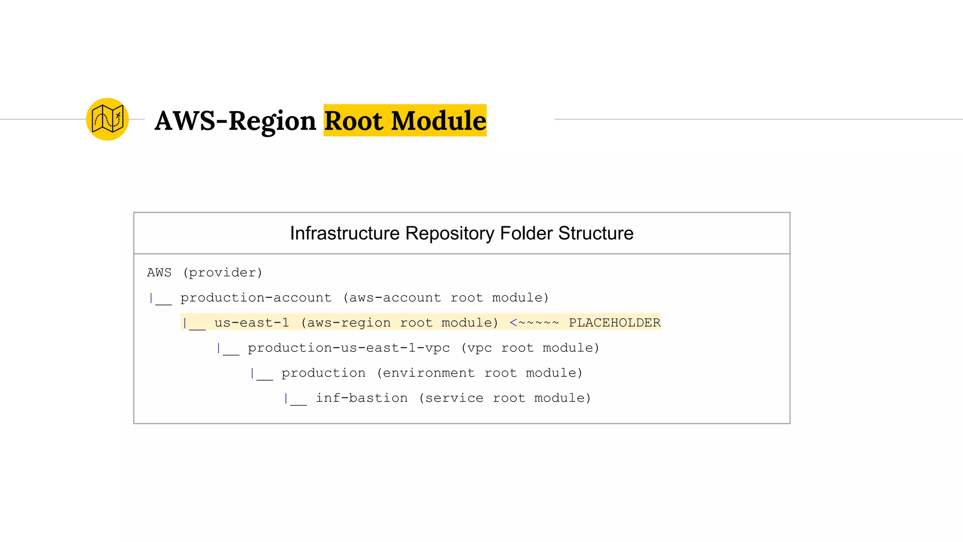This screenshot has width=963, height=542.
Task: Click the highlighted 'us-east-1 (aws-region root module)' row
Action: click(420, 322)
